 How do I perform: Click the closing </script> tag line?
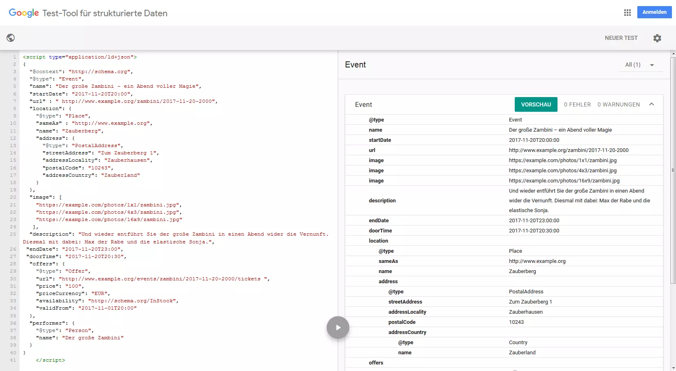50,360
